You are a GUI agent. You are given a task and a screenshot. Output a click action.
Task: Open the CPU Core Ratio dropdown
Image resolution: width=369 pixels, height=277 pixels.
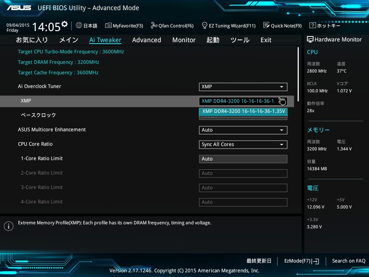click(x=243, y=144)
